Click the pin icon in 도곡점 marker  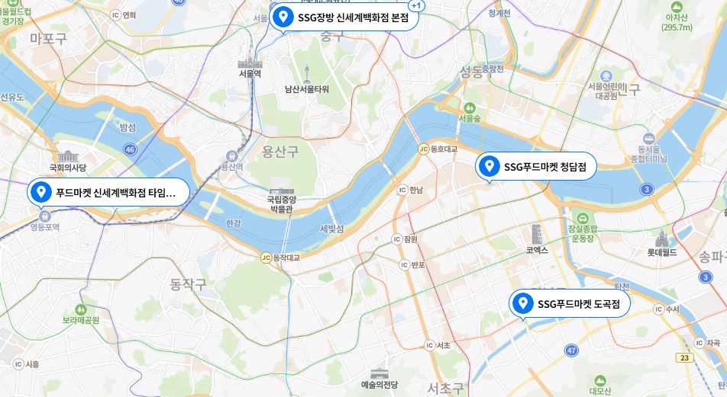click(522, 303)
